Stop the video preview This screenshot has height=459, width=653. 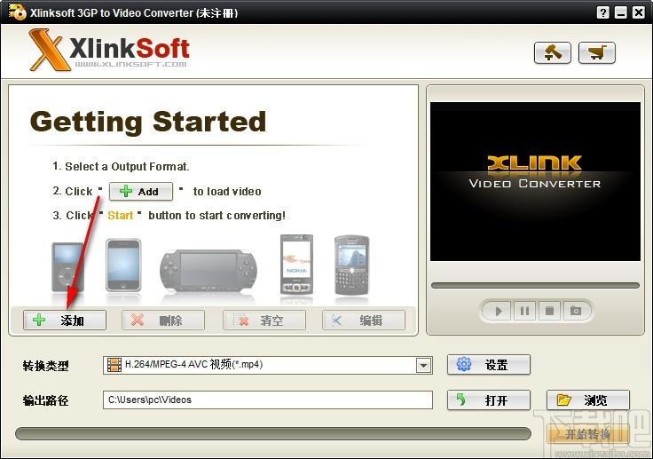click(549, 311)
